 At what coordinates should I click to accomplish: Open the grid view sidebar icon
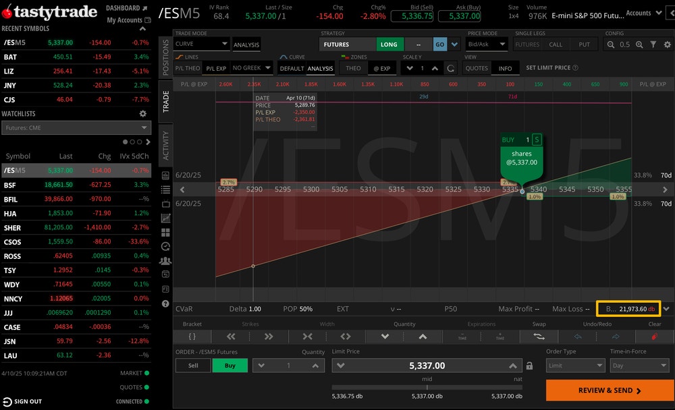point(165,233)
